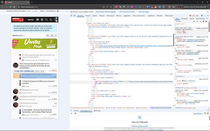Click the new topic compose icon
210x131 pixels.
[52, 36]
